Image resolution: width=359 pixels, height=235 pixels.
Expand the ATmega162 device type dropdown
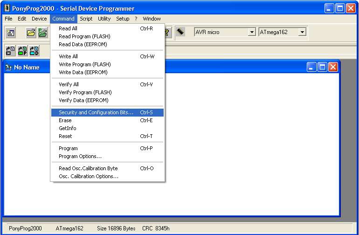point(302,32)
